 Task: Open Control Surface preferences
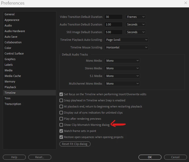pos(30,53)
